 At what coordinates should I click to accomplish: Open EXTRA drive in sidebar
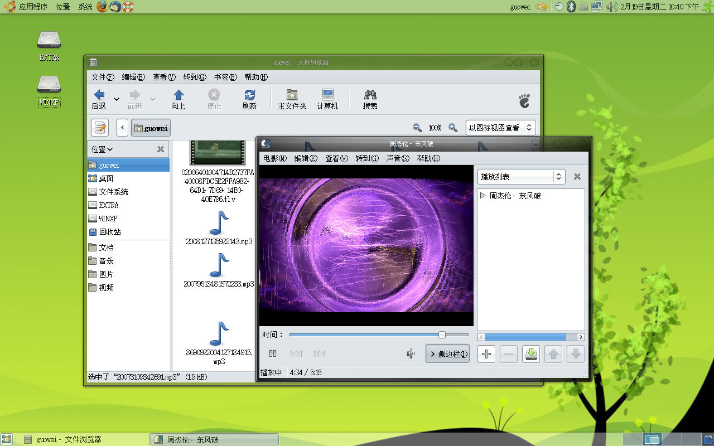click(x=128, y=205)
